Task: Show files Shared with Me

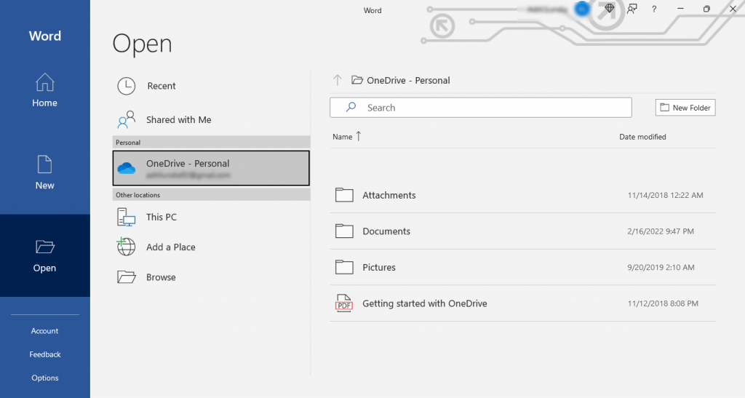Action: click(x=178, y=119)
